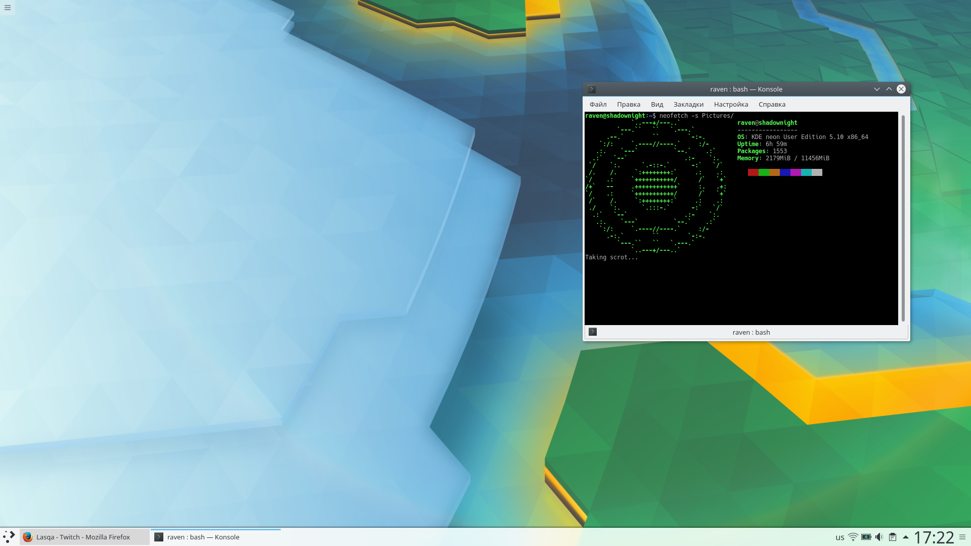Open the audio volume tray icon
This screenshot has width=971, height=546.
point(879,537)
